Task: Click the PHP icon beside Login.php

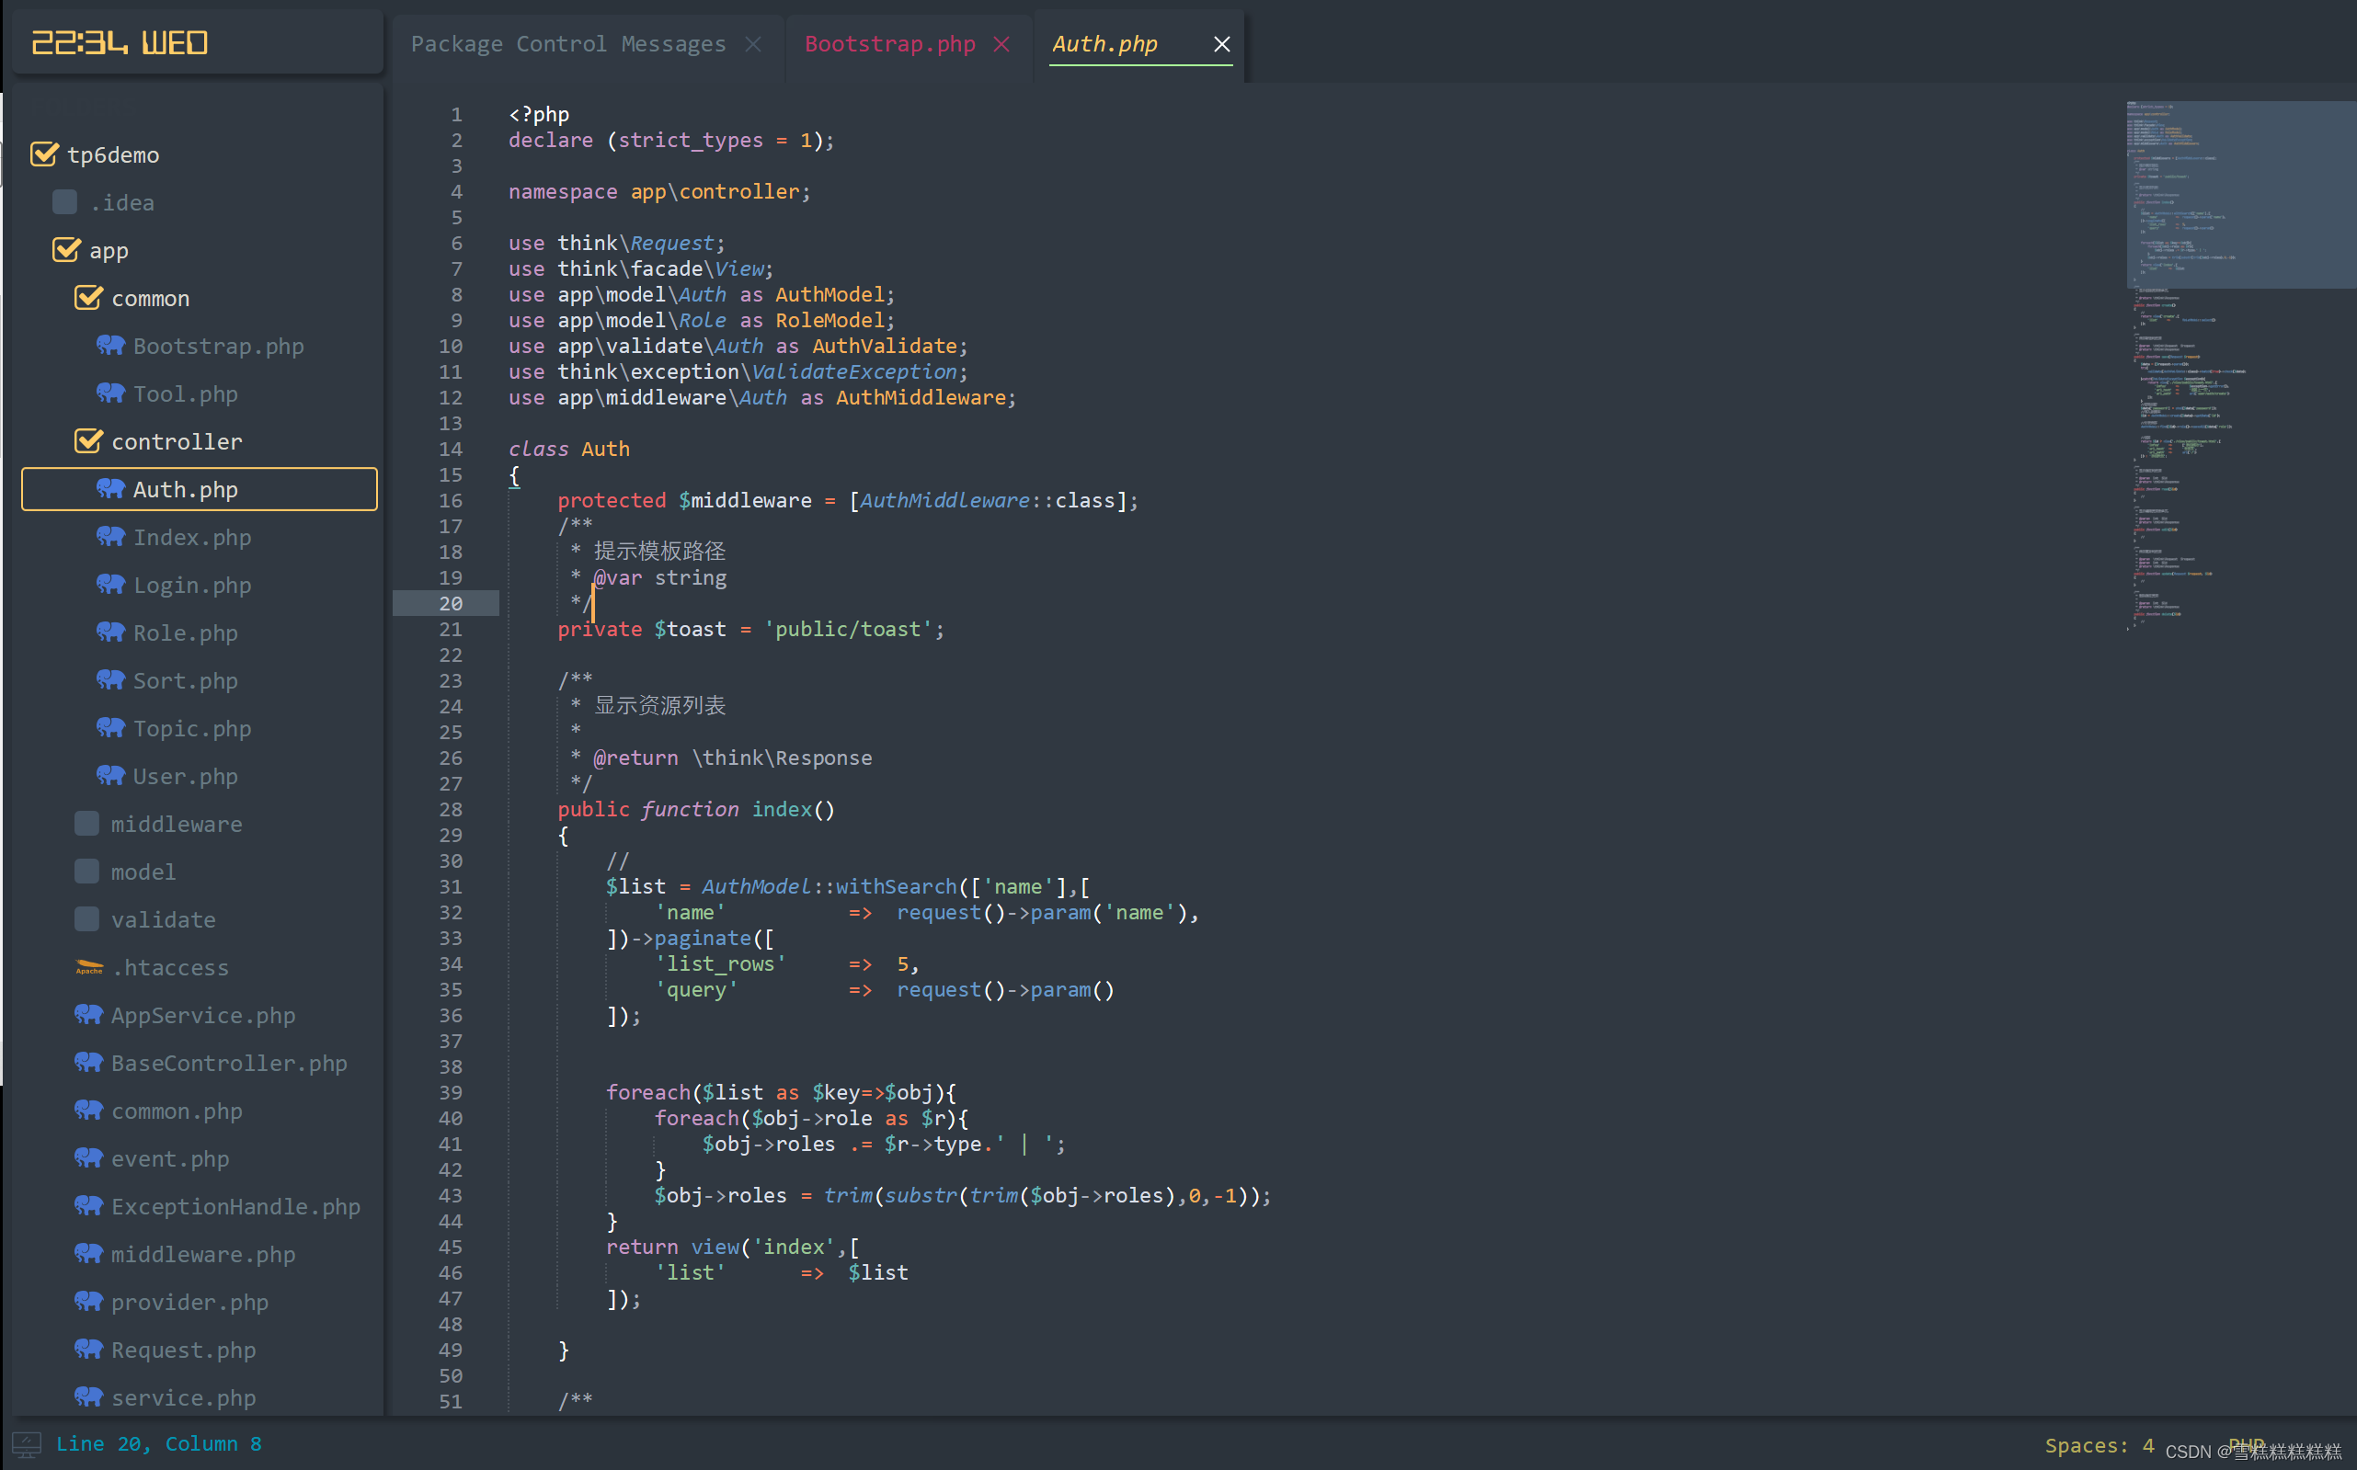Action: (111, 585)
